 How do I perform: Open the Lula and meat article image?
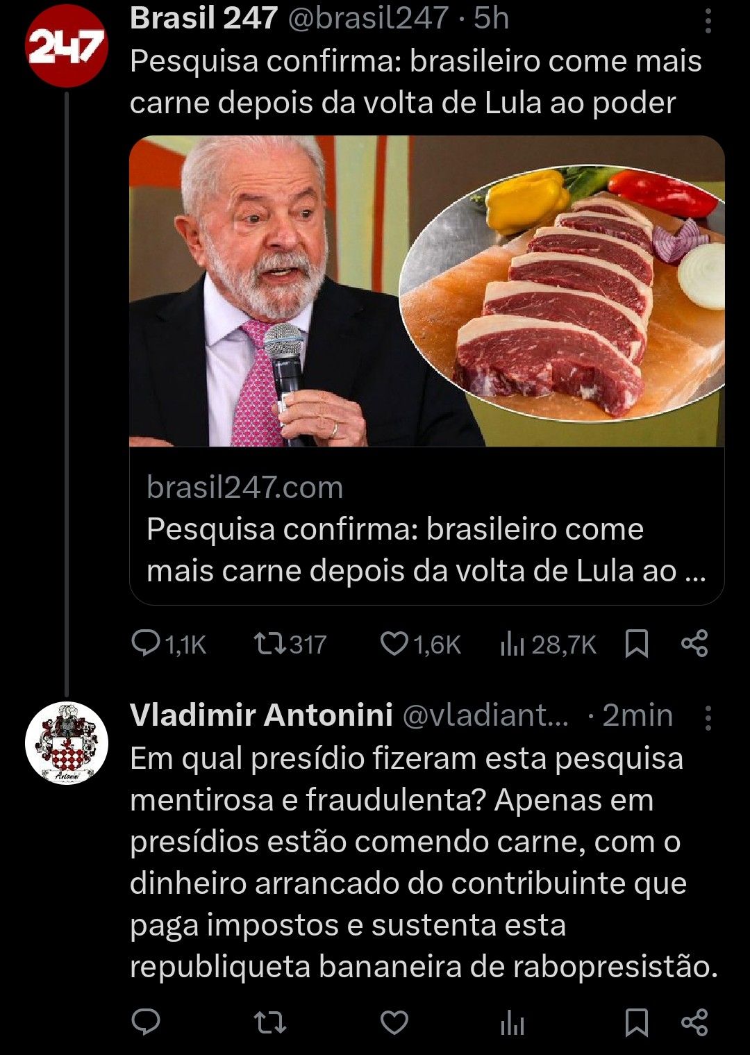point(426,291)
